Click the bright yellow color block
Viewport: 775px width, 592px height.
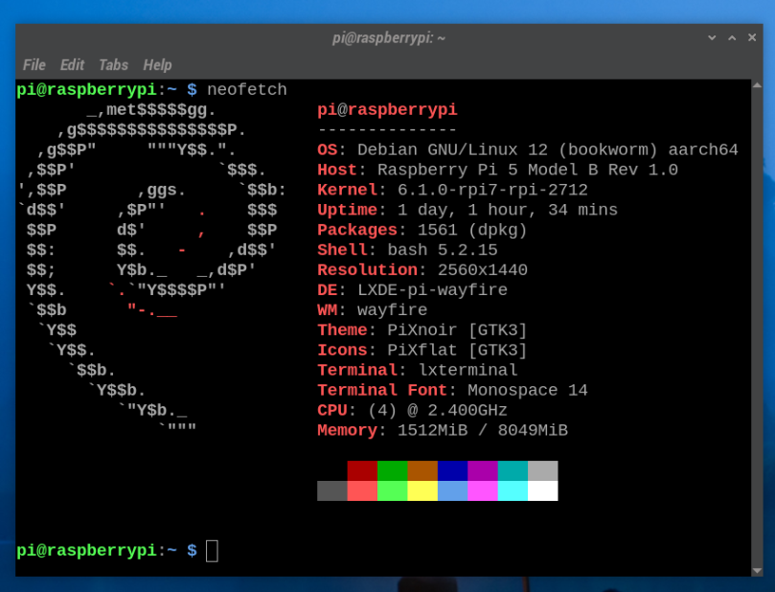422,490
